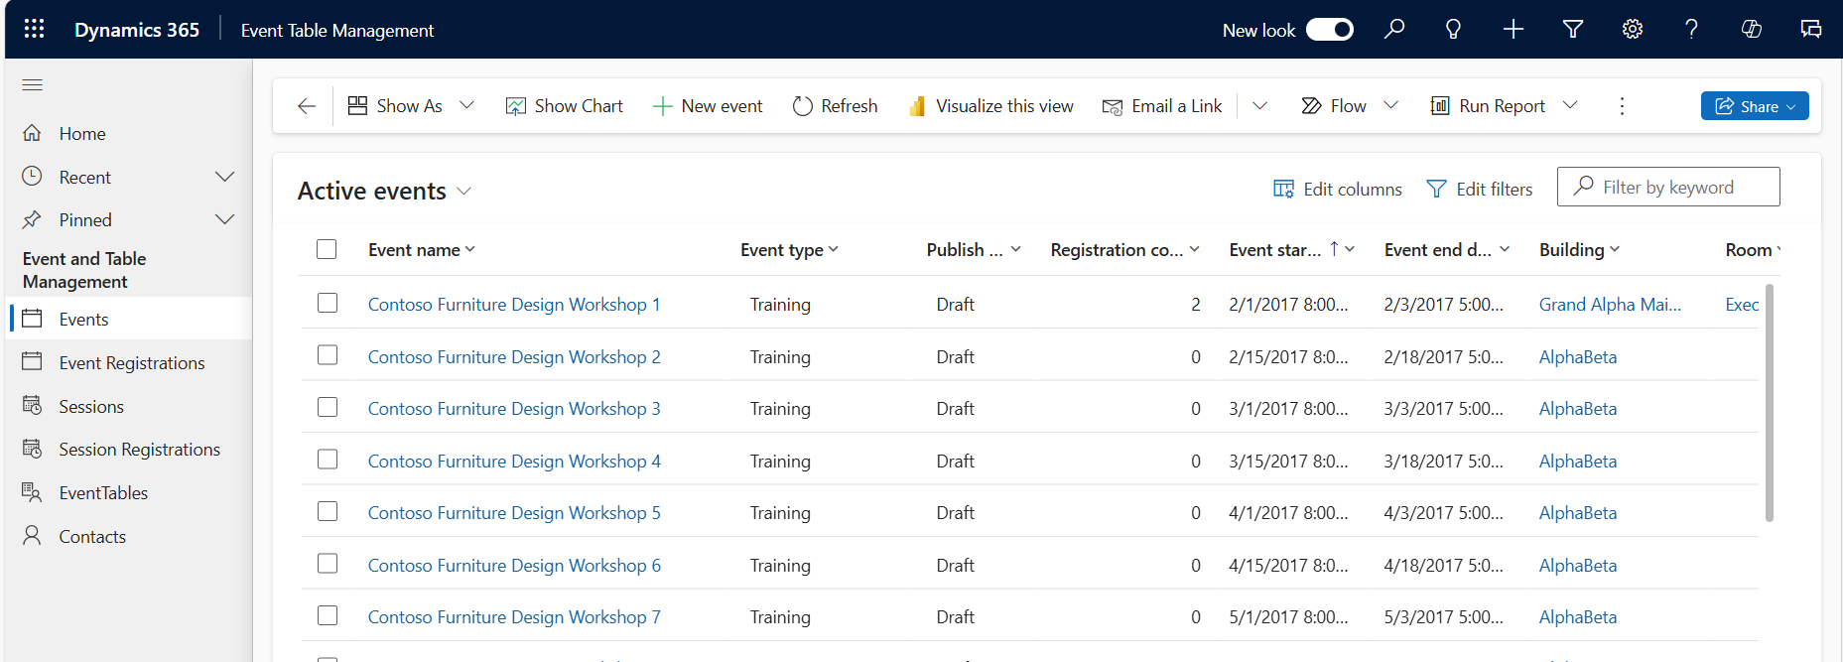Click the search magnifier icon in header
The height and width of the screenshot is (662, 1843).
[x=1394, y=29]
